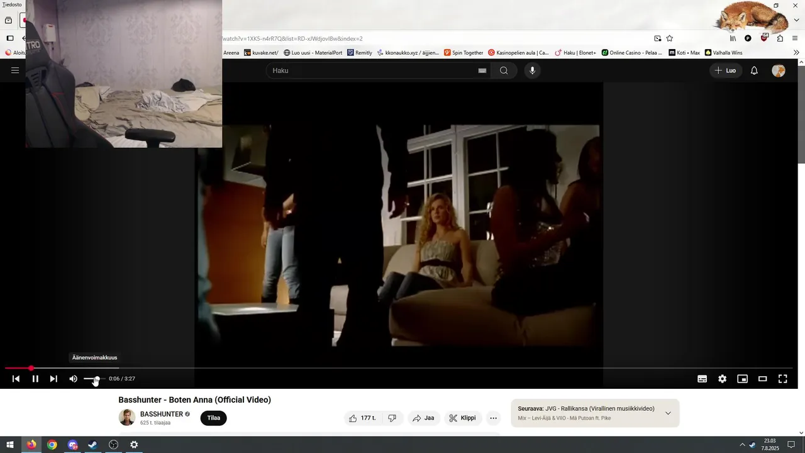805x453 pixels.
Task: Skip to the next video in playlist
Action: click(x=53, y=379)
